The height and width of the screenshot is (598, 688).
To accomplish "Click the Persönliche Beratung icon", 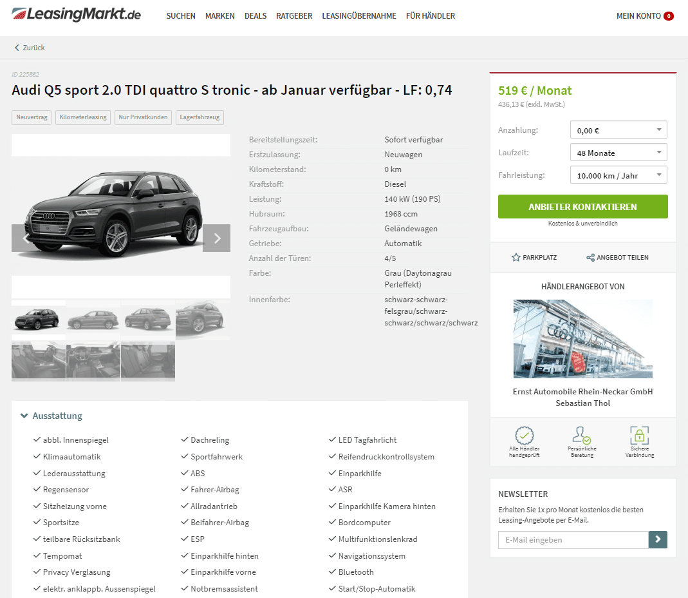I will 582,435.
